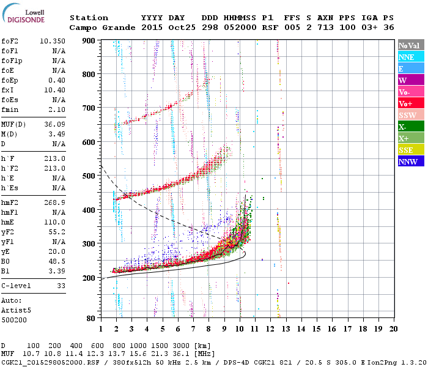Click the h`F2 value 213.0
The image size is (428, 367).
click(54, 168)
